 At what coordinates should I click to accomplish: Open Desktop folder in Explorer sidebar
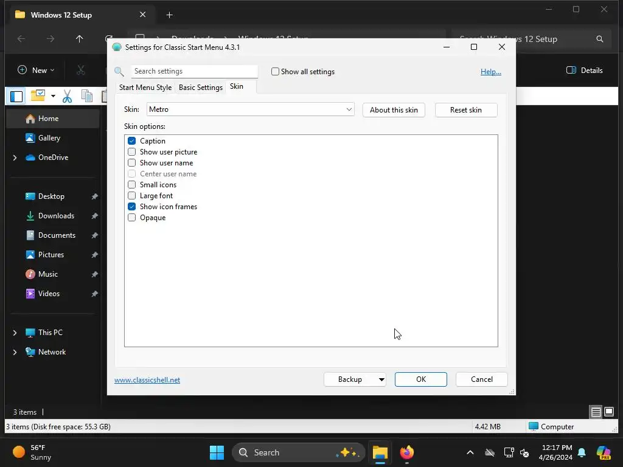tap(52, 196)
